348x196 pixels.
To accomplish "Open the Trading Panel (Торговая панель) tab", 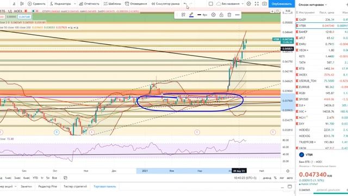I will point(105,186).
